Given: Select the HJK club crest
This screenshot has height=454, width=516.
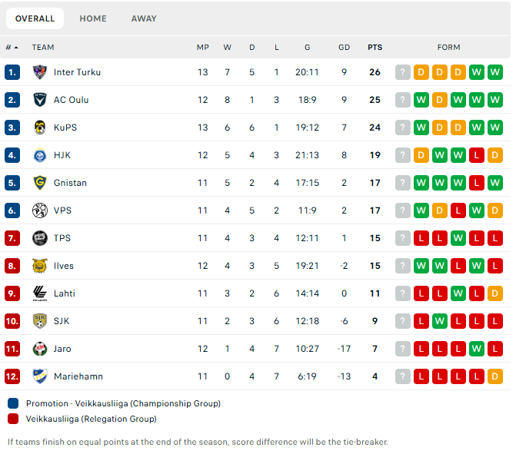Looking at the screenshot, I should click(40, 155).
